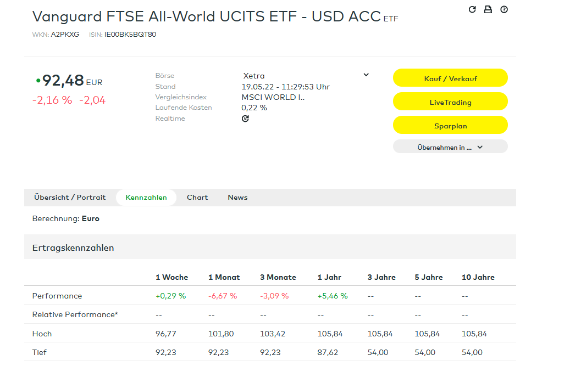Image resolution: width=581 pixels, height=366 pixels.
Task: Select the Kennzahlen tab
Action: pos(146,198)
